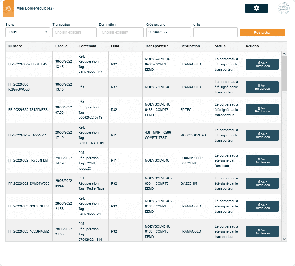Viewport: 295px width, 266px height.
Task: Click the Status column header
Action: (x=220, y=46)
